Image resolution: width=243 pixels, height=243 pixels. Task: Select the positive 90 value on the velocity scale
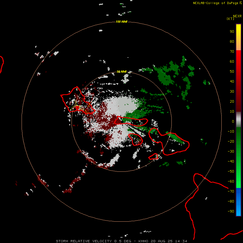point(232,32)
